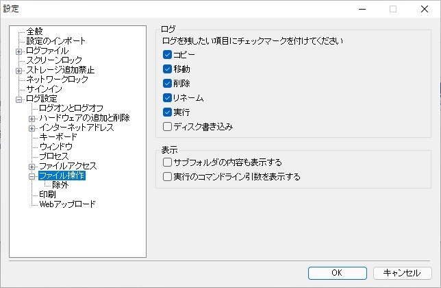Enable 実行のコマンドライン引数を表示する checkbox
The image size is (441, 288).
pyautogui.click(x=167, y=176)
